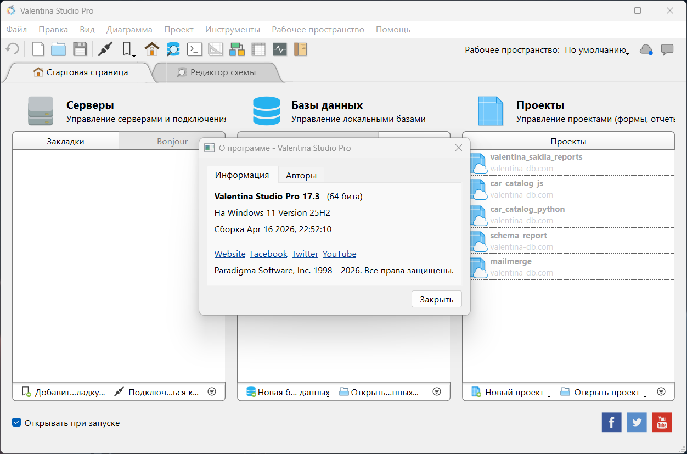Click the 'Сборка Apr 16 2026, 22:52:10' build text

273,229
